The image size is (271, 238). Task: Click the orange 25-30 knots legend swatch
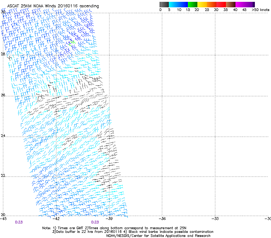(212, 4)
